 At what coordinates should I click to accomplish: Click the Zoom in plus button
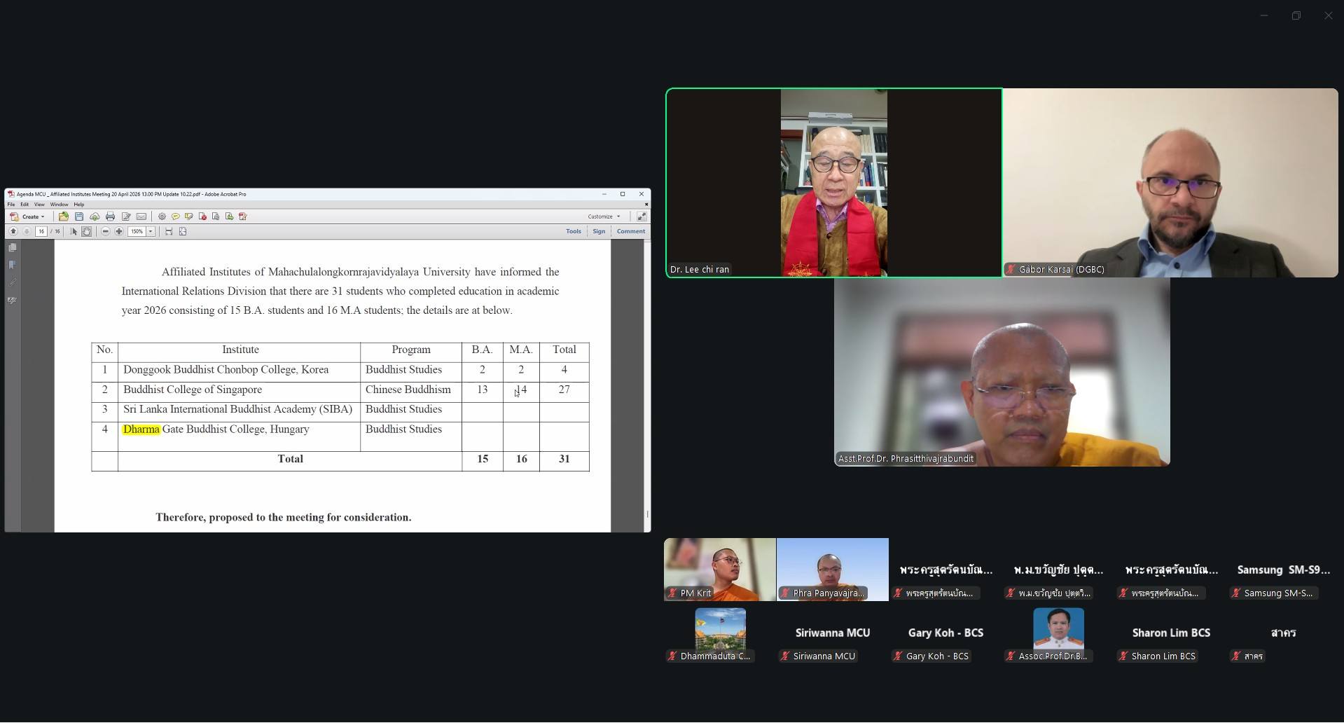[x=119, y=231]
